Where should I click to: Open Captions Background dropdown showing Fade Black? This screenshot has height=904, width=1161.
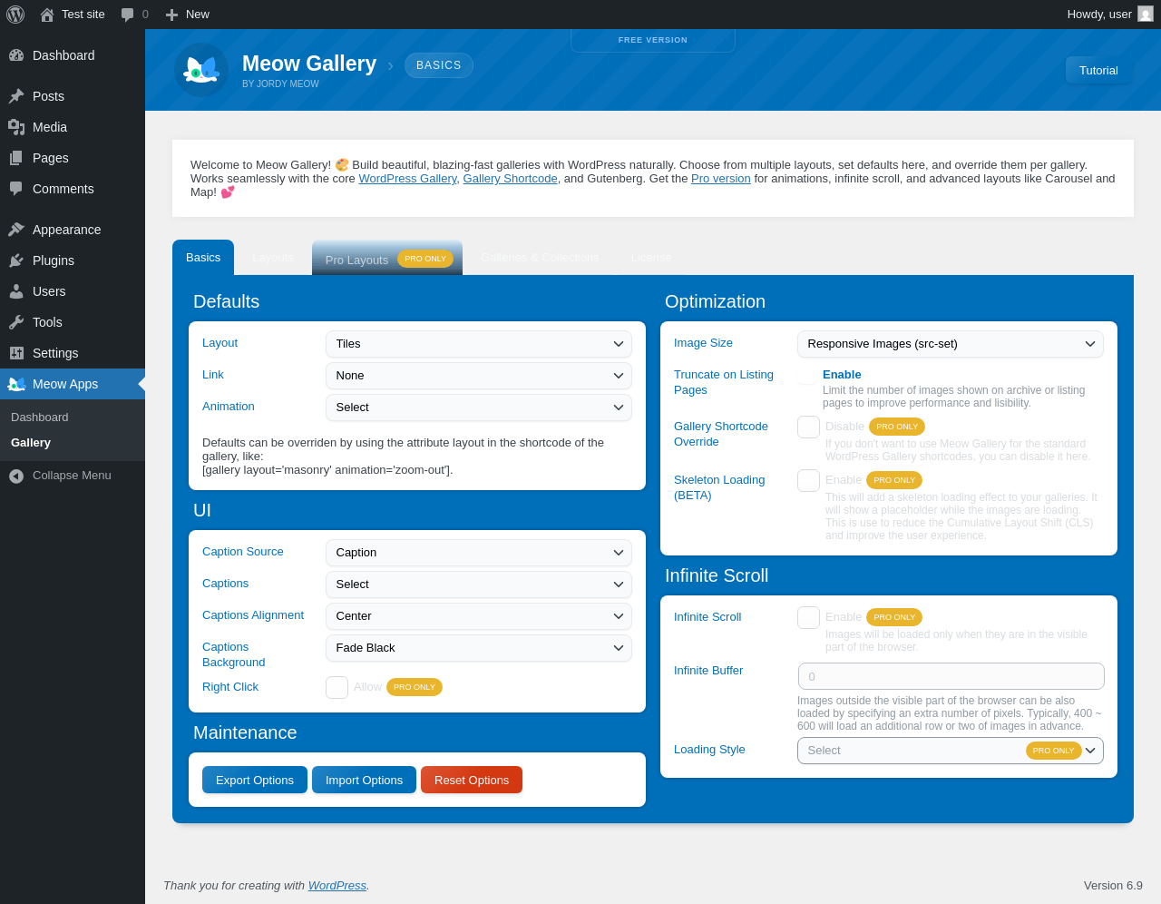coord(479,648)
